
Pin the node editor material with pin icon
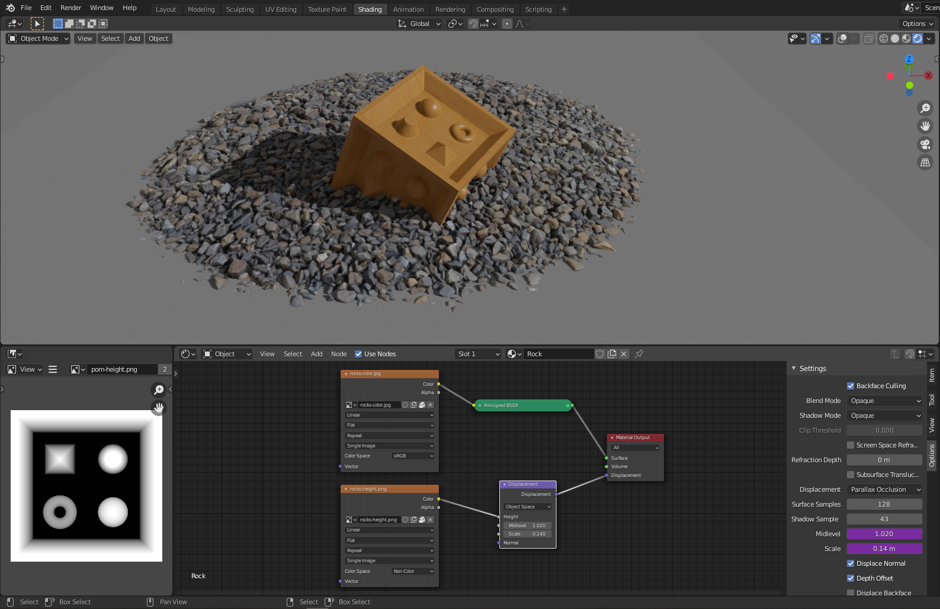(x=639, y=354)
